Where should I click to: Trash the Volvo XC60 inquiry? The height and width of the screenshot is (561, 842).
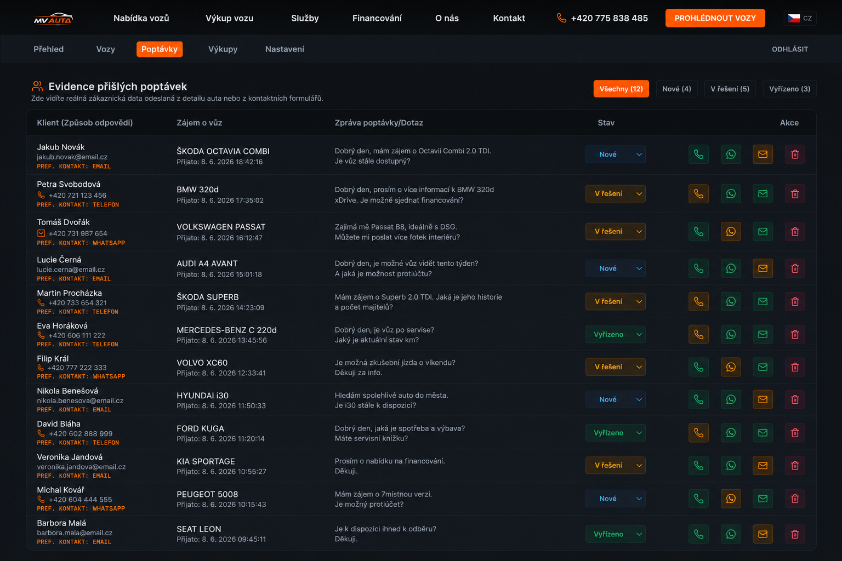click(x=795, y=367)
